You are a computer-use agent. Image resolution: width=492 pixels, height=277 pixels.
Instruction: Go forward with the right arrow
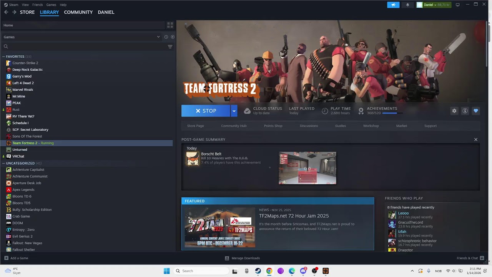tap(14, 12)
